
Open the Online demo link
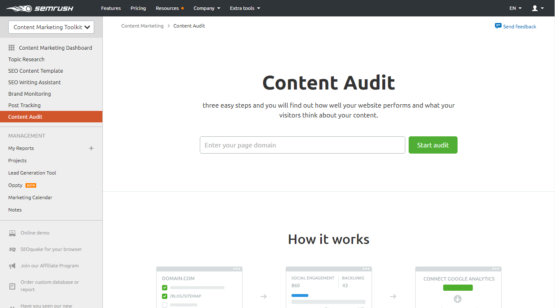35,233
